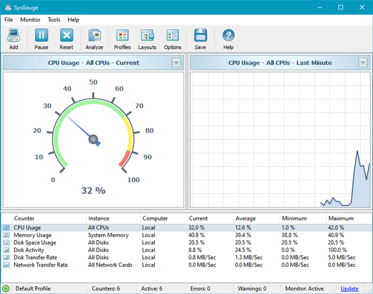Select the Network Transfer Rate counter row

point(186,265)
